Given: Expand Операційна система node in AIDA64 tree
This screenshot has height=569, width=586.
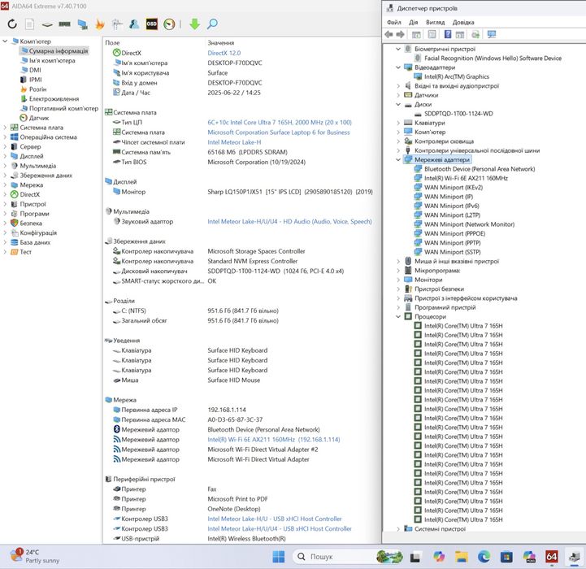Looking at the screenshot, I should 5,137.
